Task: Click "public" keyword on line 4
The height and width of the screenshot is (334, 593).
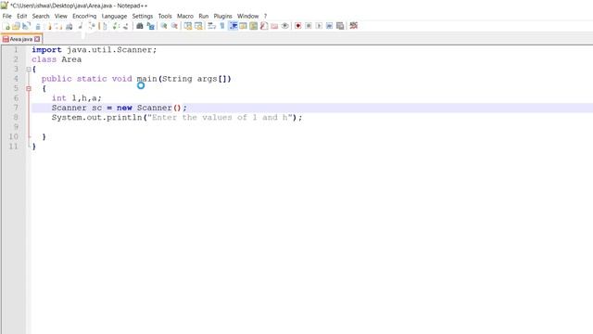Action: [57, 79]
